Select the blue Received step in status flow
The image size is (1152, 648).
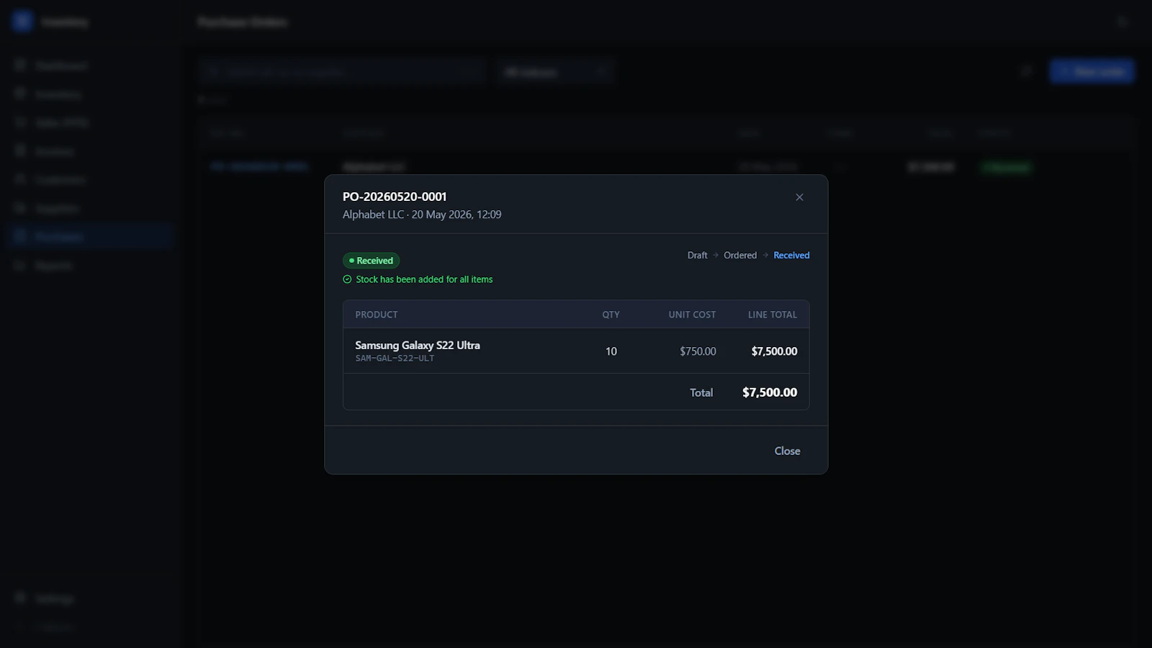pos(791,256)
